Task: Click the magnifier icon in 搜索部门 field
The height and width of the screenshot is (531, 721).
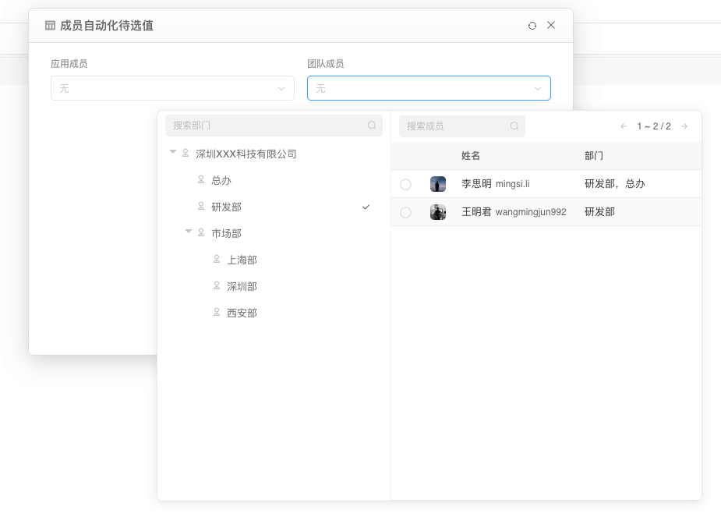Action: point(372,126)
